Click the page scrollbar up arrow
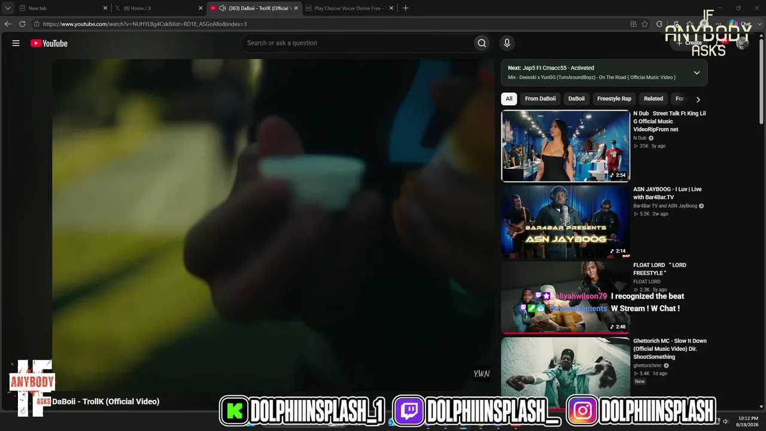The image size is (766, 431). point(762,36)
